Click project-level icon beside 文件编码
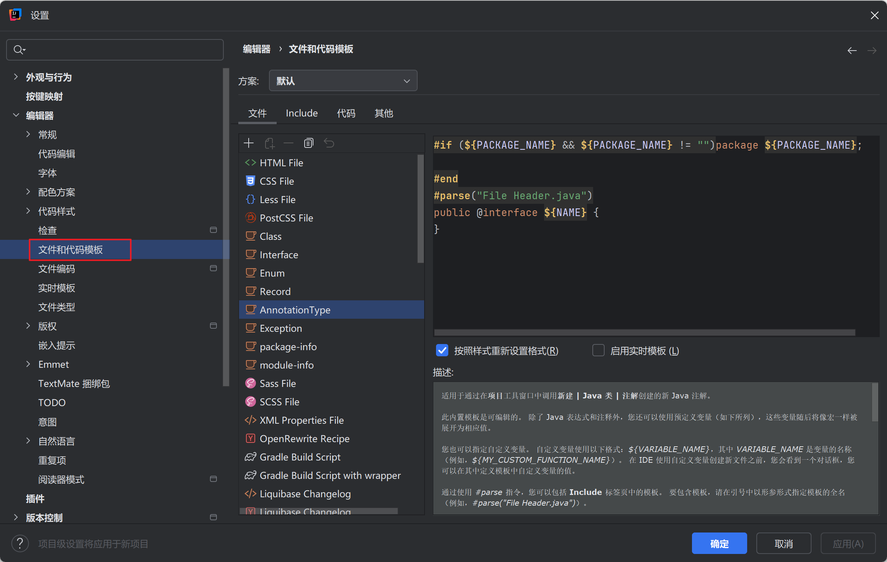 pyautogui.click(x=213, y=268)
